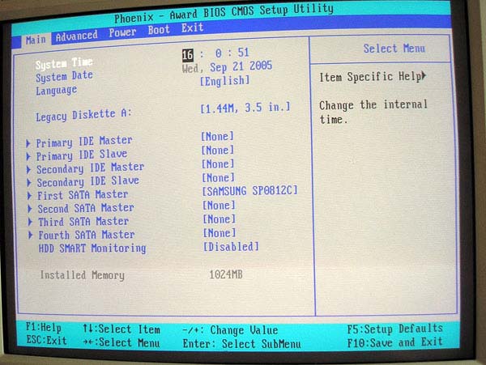486x365 pixels.
Task: Click the arrow after Item Specific Help
Action: click(x=424, y=75)
